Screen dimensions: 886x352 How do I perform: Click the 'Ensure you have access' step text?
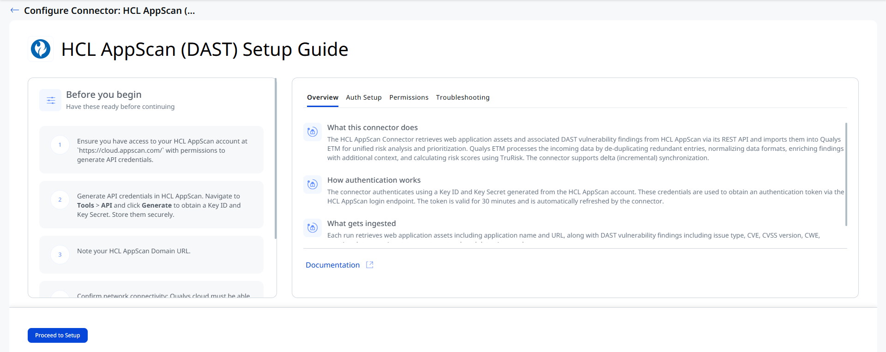pos(162,150)
